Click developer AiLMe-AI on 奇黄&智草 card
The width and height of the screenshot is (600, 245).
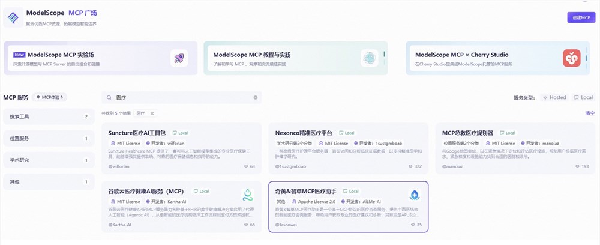tap(361, 201)
